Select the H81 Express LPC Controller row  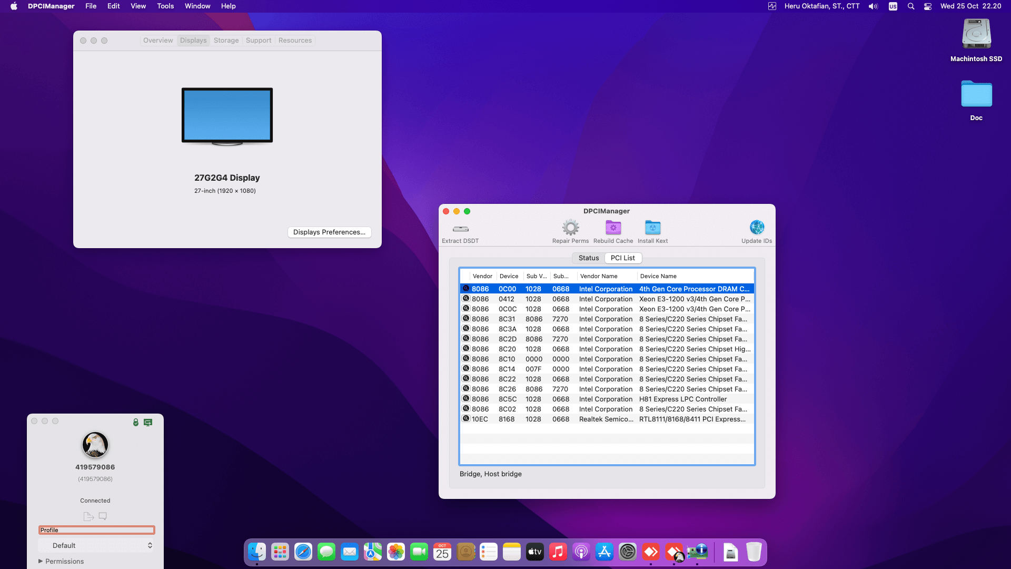tap(606, 399)
